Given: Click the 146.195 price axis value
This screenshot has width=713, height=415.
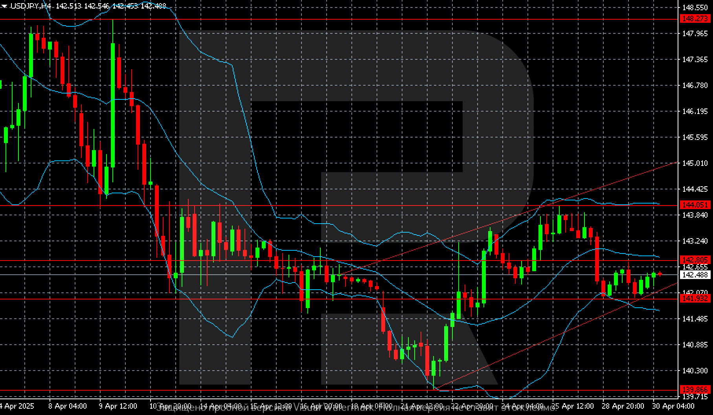Looking at the screenshot, I should pyautogui.click(x=695, y=112).
